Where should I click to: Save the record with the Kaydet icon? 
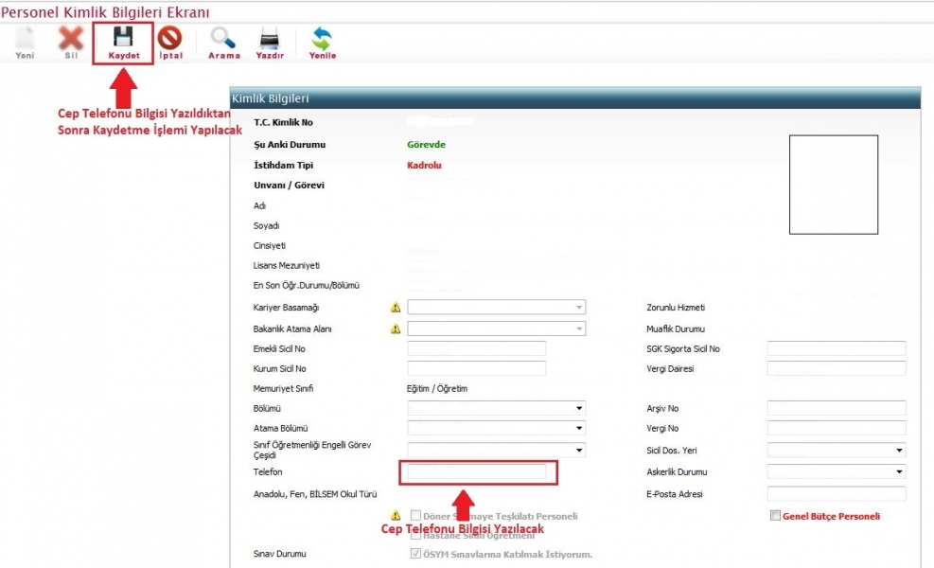coord(123,40)
